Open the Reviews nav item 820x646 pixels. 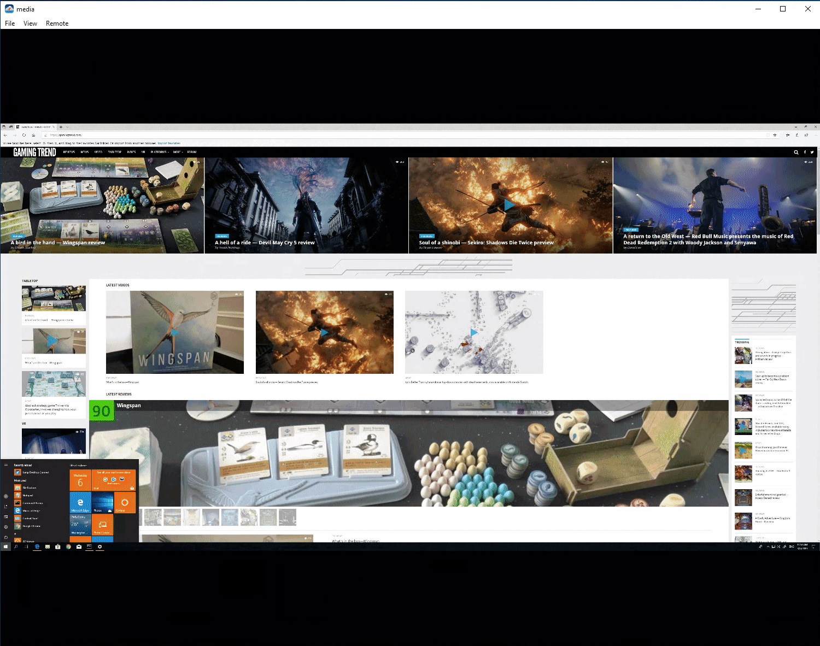pyautogui.click(x=69, y=152)
